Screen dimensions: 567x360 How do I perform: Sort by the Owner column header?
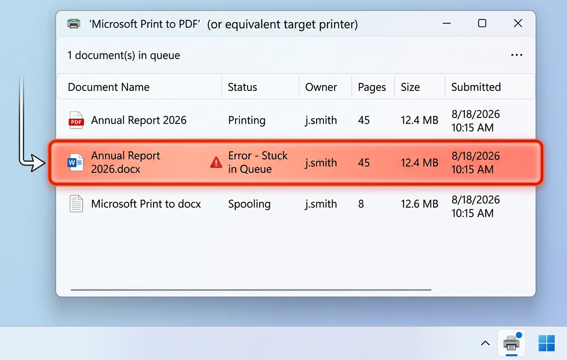tap(321, 87)
